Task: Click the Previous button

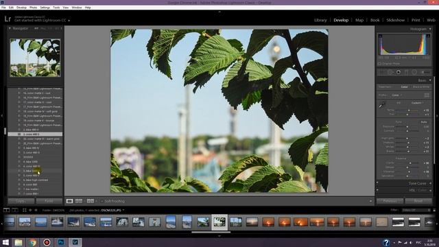Action: [390, 201]
